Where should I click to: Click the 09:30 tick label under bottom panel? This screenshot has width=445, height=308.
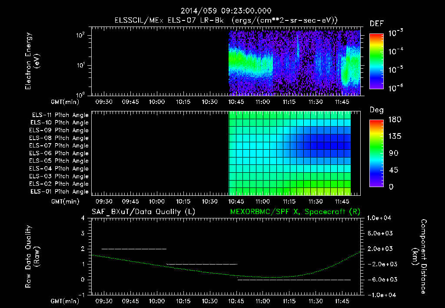104,301
